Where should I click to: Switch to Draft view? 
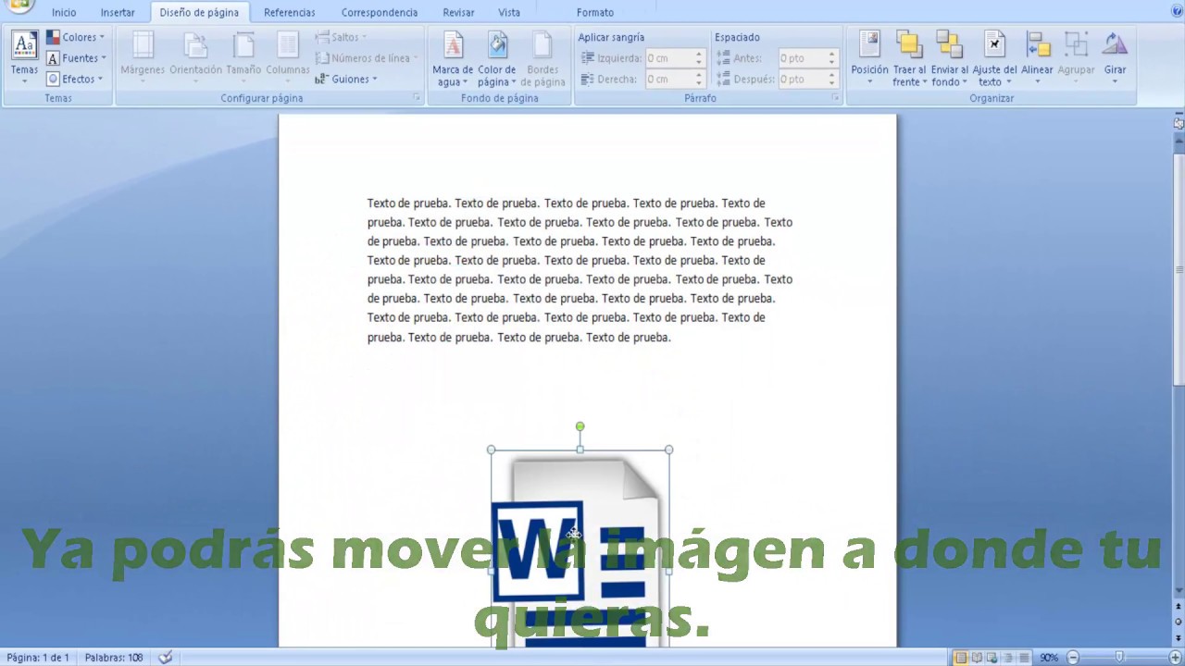(x=1024, y=658)
